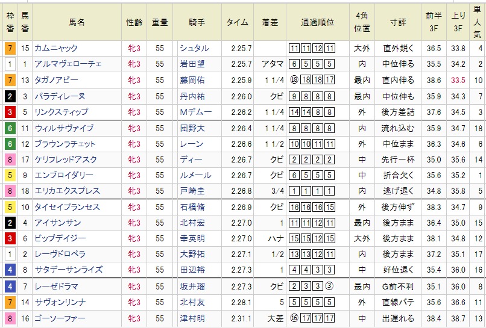Image resolution: width=486 pixels, height=328 pixels.
Task: Open jockey 岩田望 profile
Action: (192, 64)
